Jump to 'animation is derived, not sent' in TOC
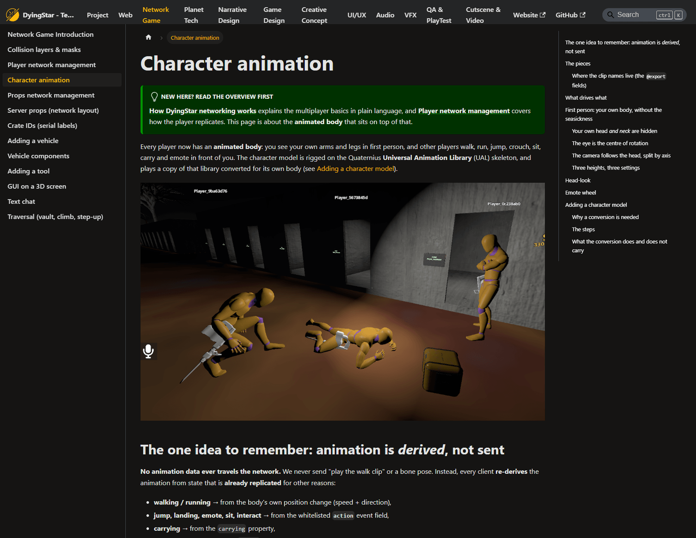 click(x=623, y=47)
